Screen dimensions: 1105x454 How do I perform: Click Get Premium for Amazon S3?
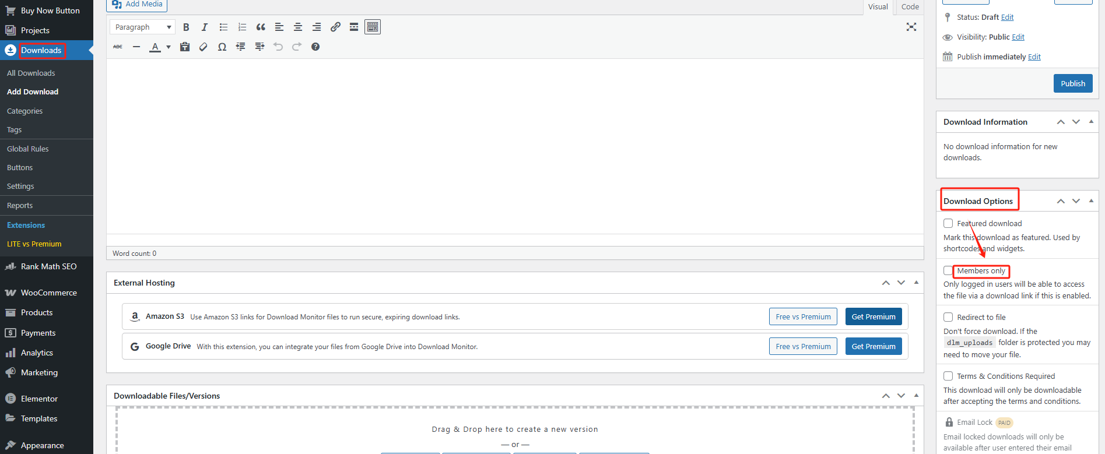tap(873, 316)
